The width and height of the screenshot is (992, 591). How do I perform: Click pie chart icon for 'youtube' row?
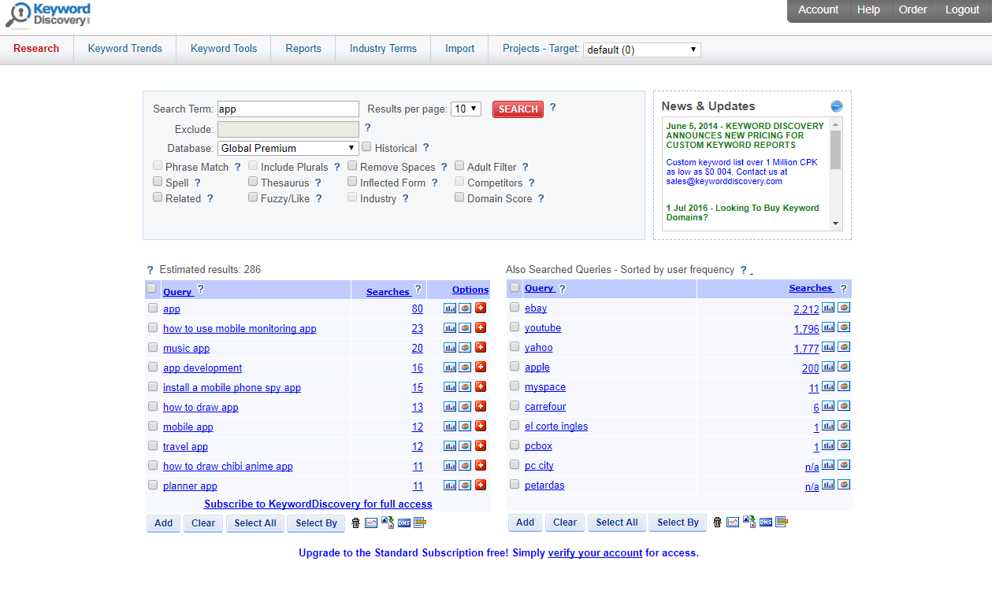click(844, 327)
